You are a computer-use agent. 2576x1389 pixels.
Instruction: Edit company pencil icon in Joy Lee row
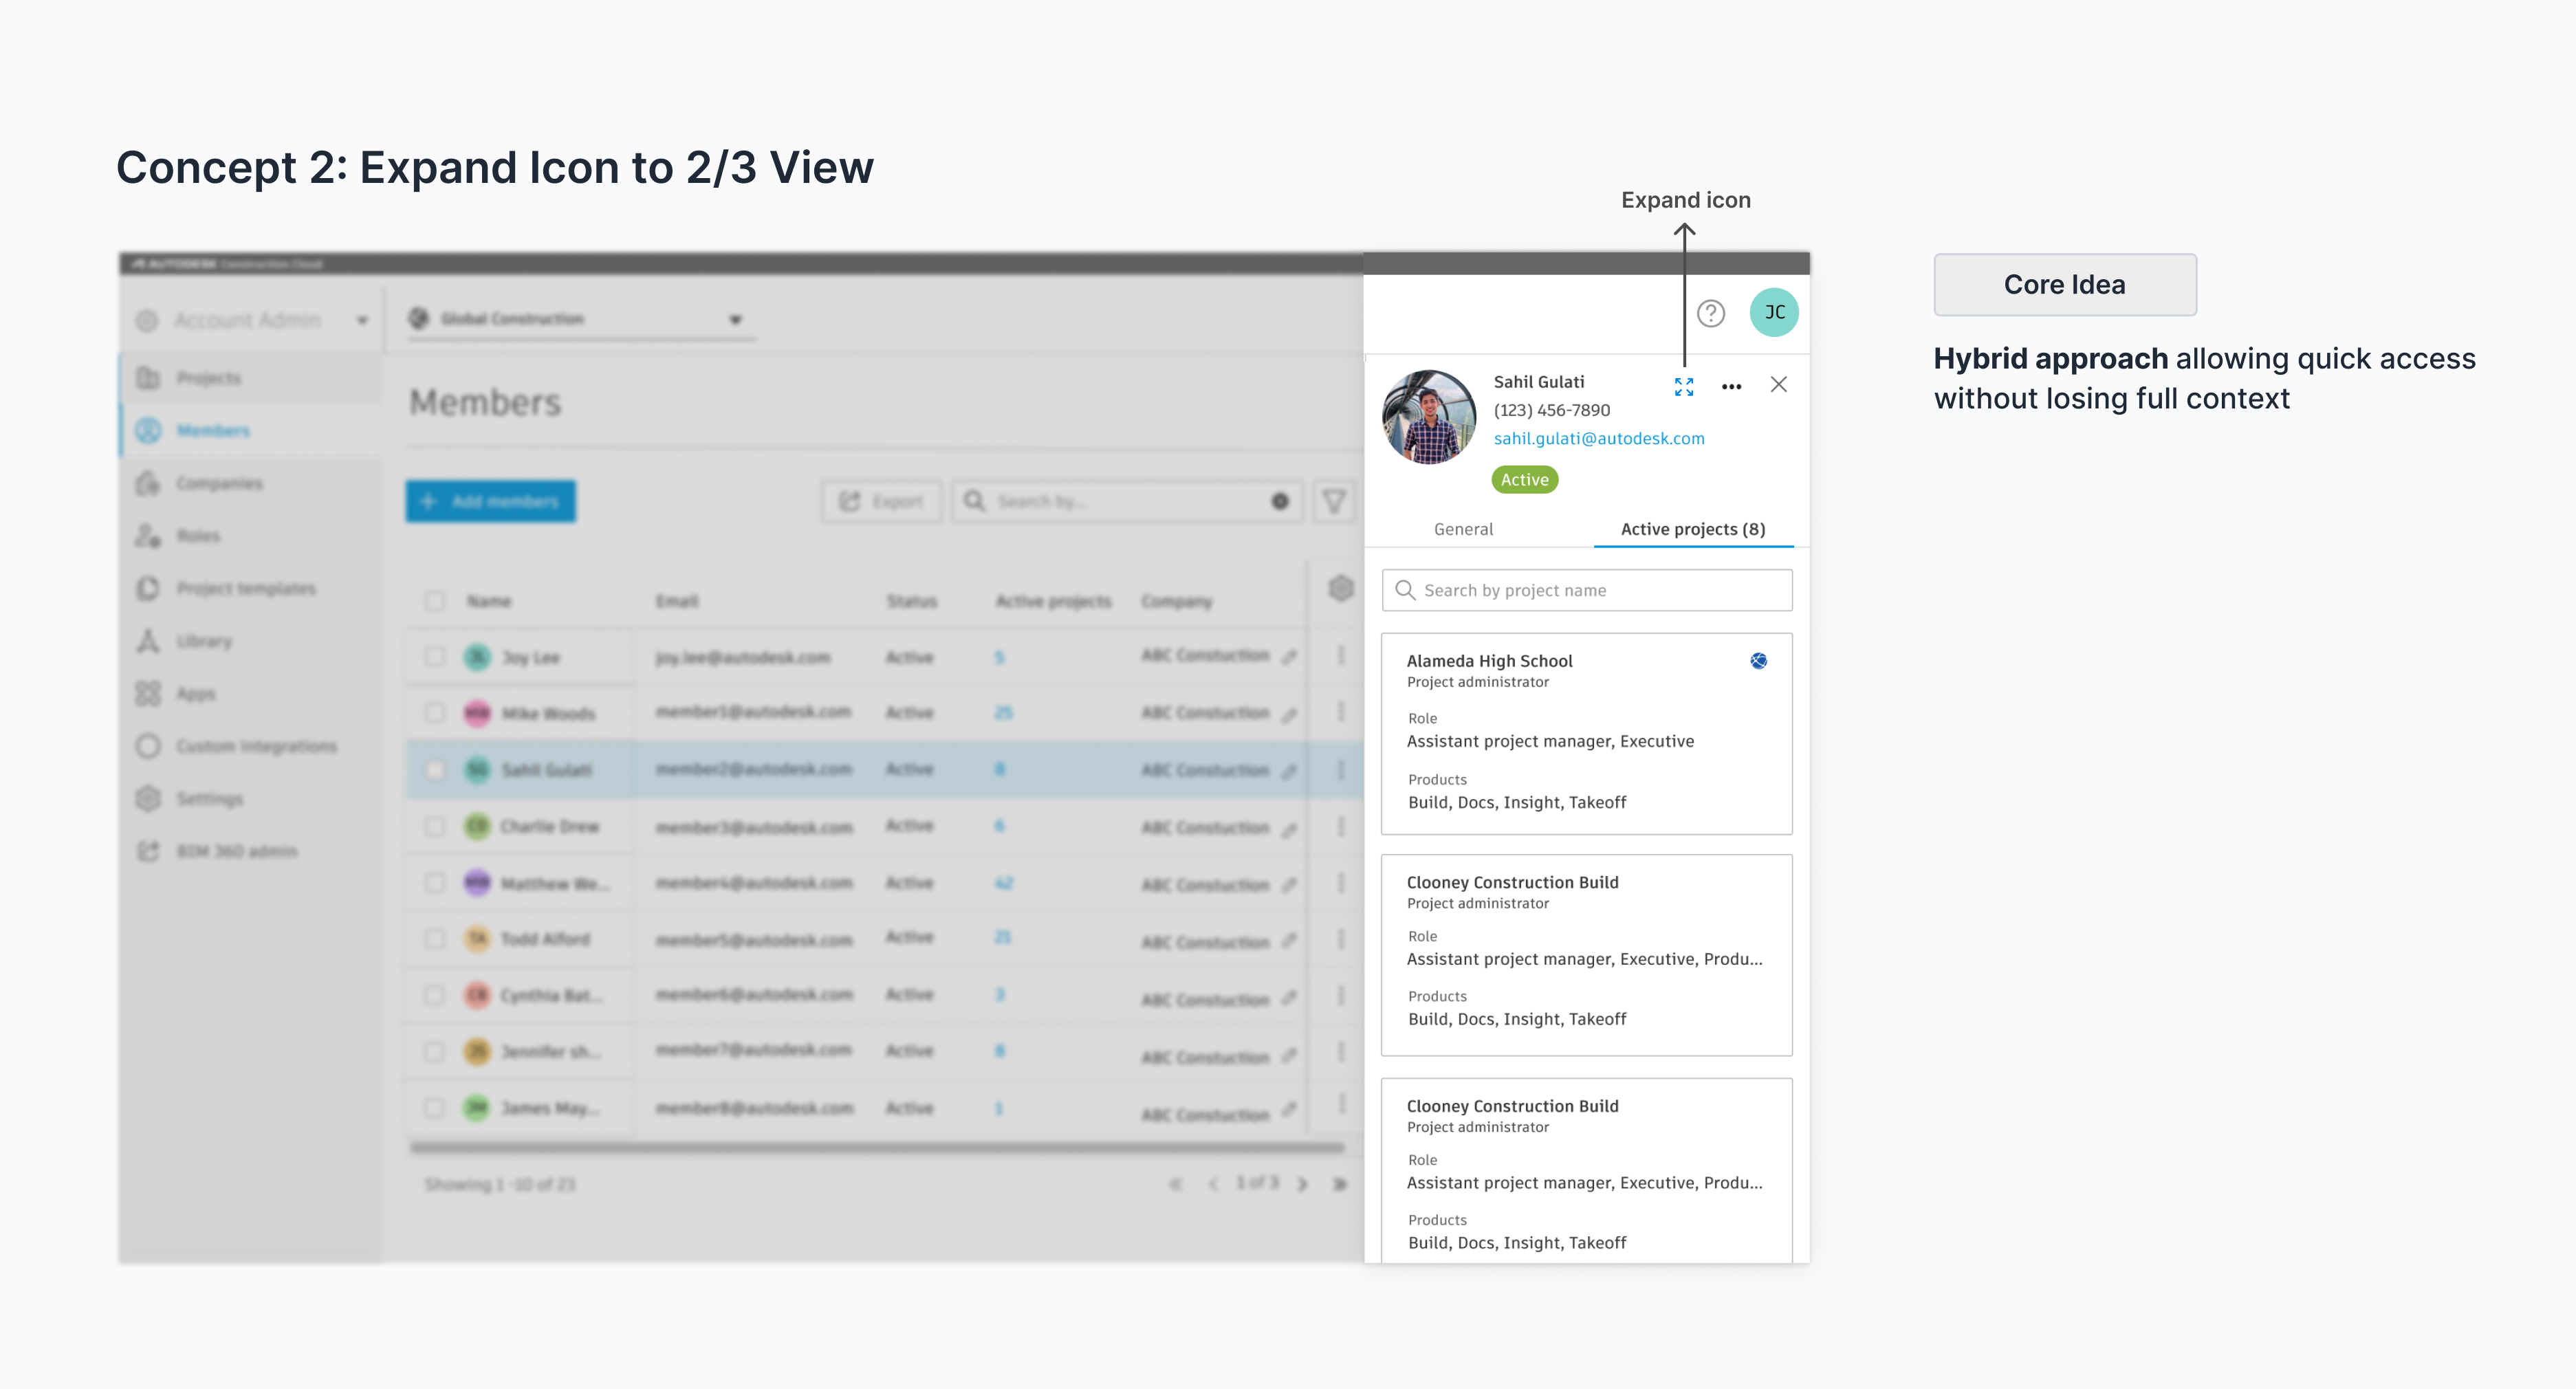(x=1290, y=657)
